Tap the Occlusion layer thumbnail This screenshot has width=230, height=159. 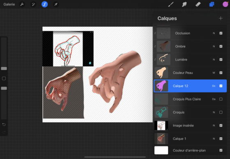click(x=163, y=33)
